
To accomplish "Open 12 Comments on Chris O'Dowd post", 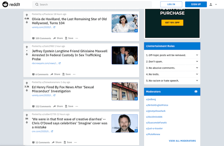I will [x=41, y=142].
